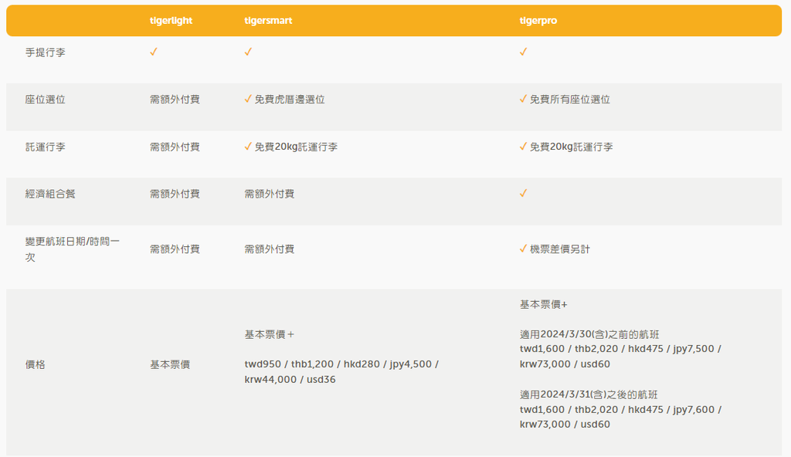
Task: Select the twd950 / thb1,200 price line
Action: pyautogui.click(x=342, y=364)
